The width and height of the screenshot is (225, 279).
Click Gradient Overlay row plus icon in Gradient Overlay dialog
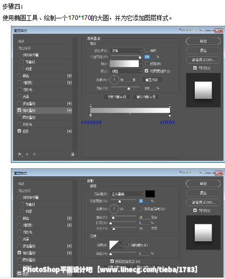point(69,111)
